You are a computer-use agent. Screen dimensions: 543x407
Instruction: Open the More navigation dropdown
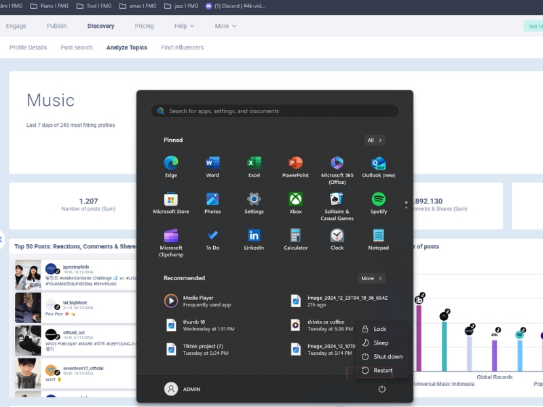pos(225,26)
